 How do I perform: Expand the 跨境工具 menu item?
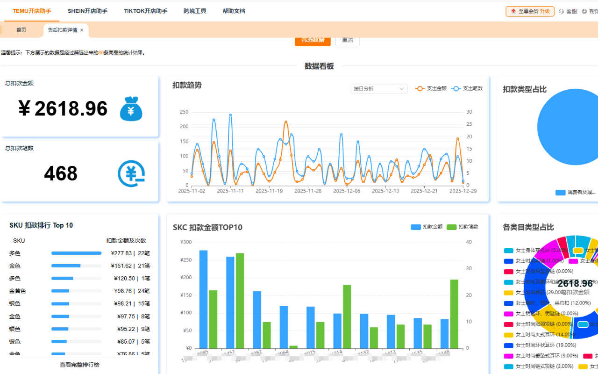(x=195, y=11)
